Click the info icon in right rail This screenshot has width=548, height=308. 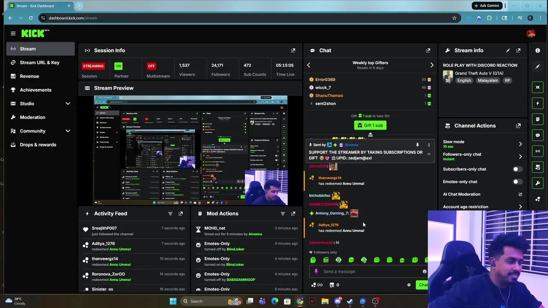[x=538, y=50]
